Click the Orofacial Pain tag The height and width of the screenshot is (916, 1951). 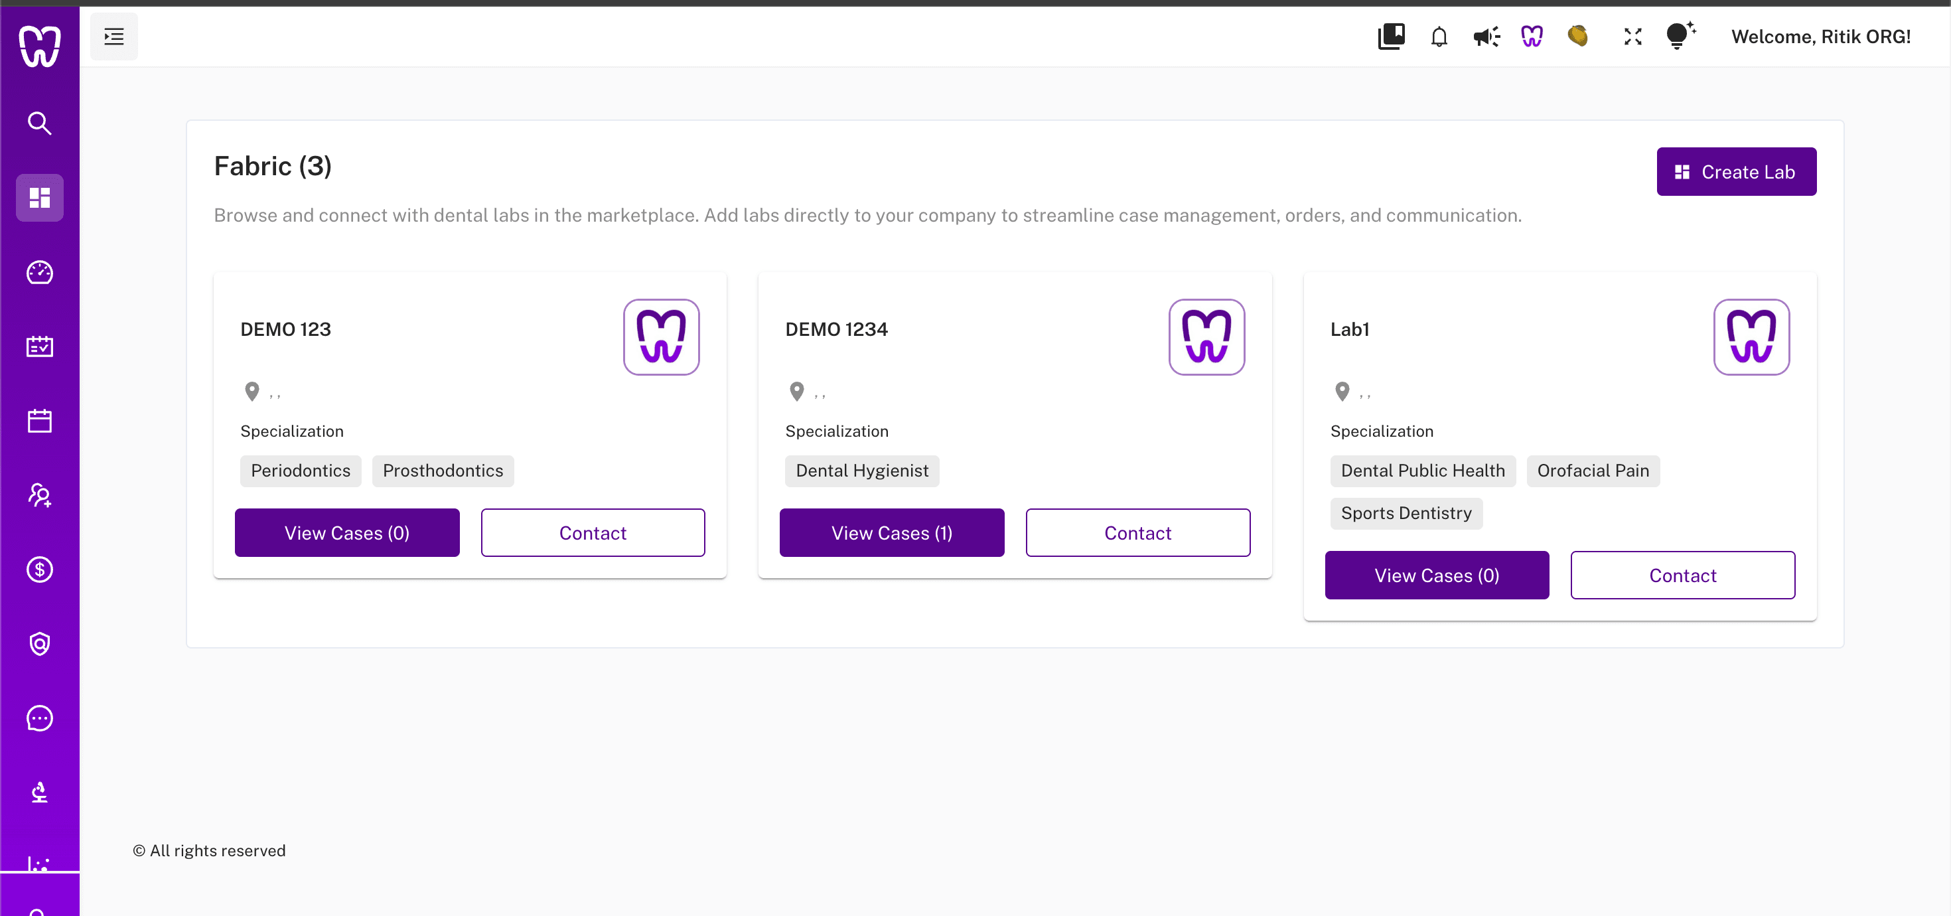click(x=1593, y=471)
